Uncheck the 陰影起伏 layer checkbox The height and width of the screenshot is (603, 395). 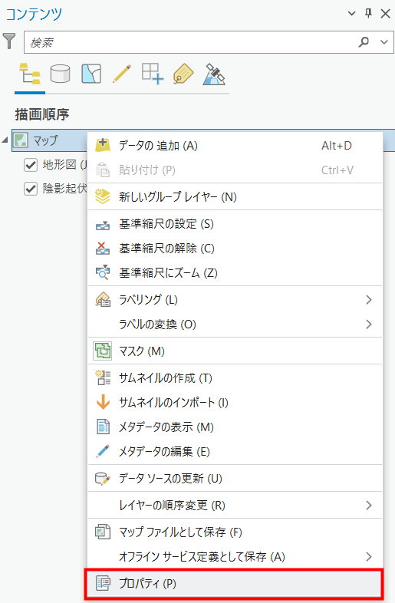[31, 189]
